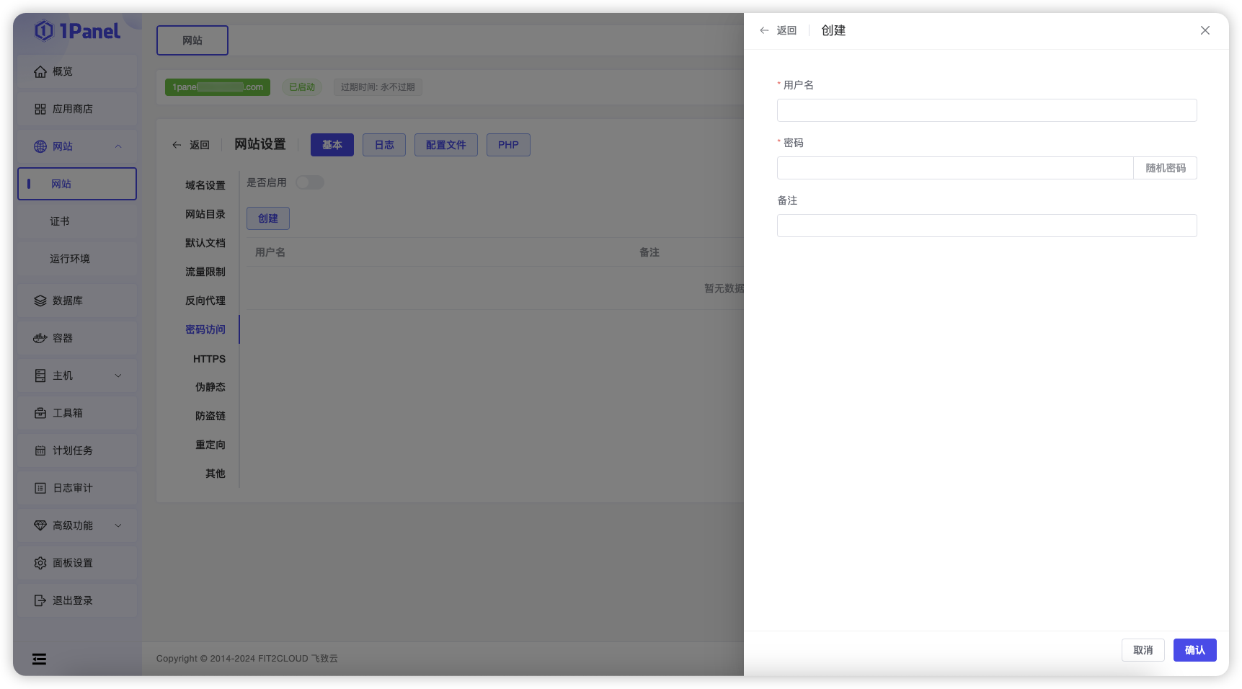Expand the 主机 host menu
Screen dimensions: 1242x689
(x=76, y=375)
